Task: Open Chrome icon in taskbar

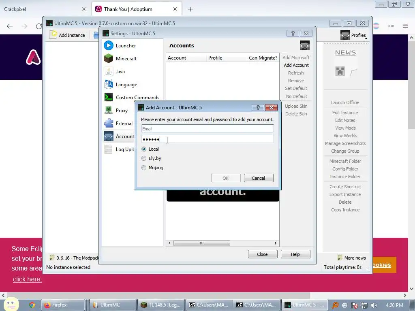Action: click(x=32, y=305)
